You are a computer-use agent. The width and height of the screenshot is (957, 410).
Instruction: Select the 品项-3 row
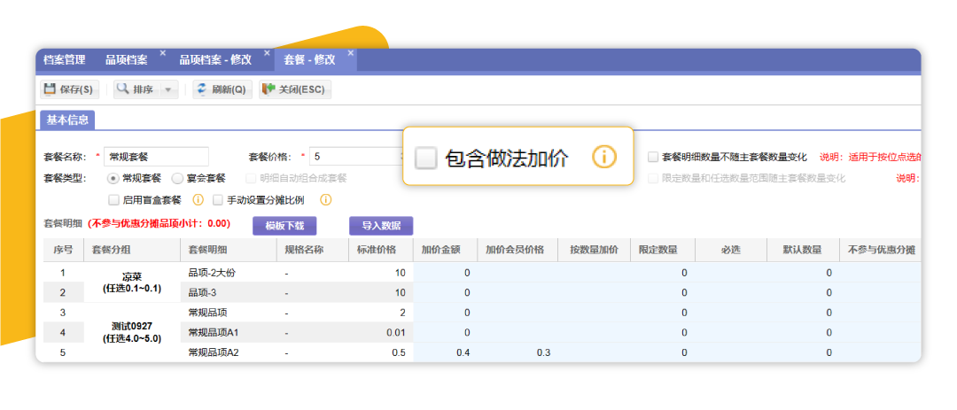(481, 292)
